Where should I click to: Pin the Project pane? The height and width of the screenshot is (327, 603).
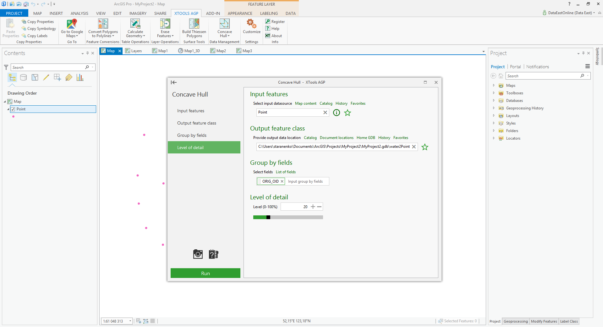[x=584, y=53]
